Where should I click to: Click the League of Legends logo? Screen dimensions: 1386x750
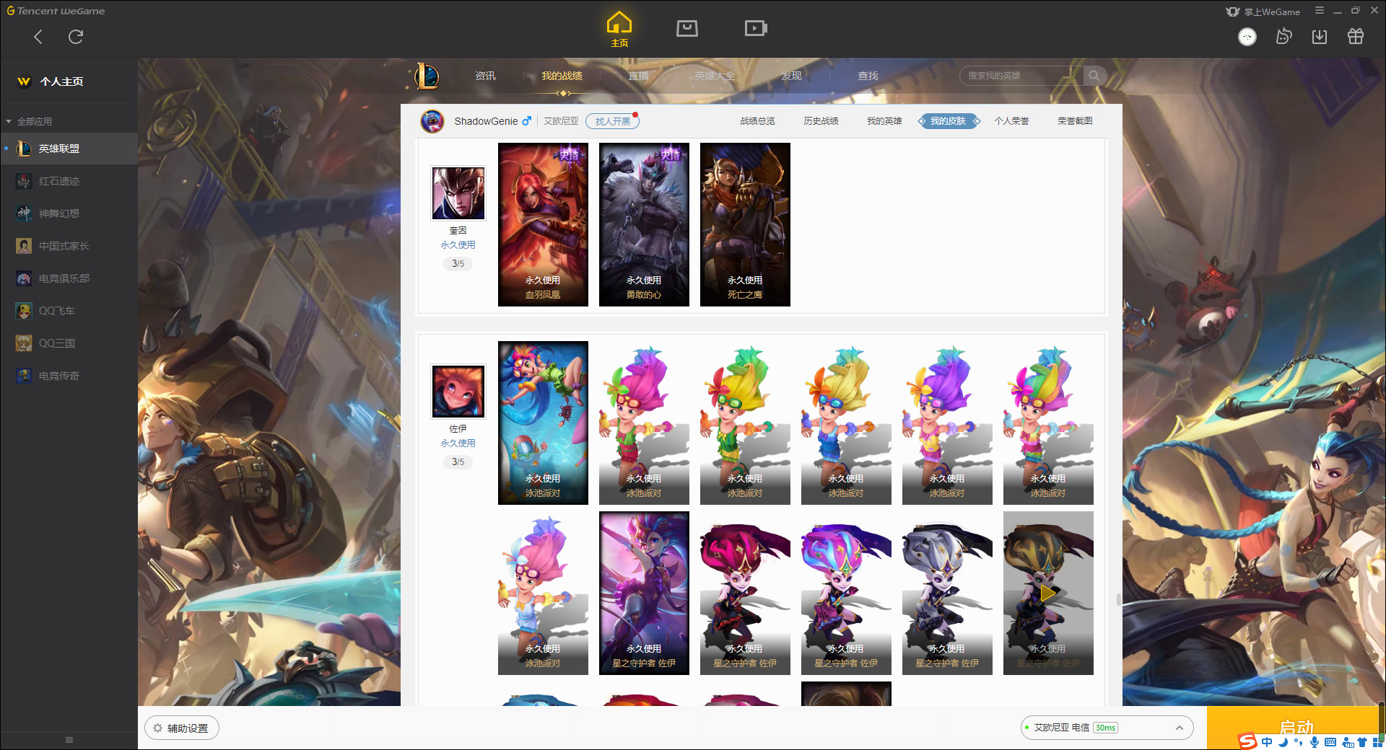point(427,76)
